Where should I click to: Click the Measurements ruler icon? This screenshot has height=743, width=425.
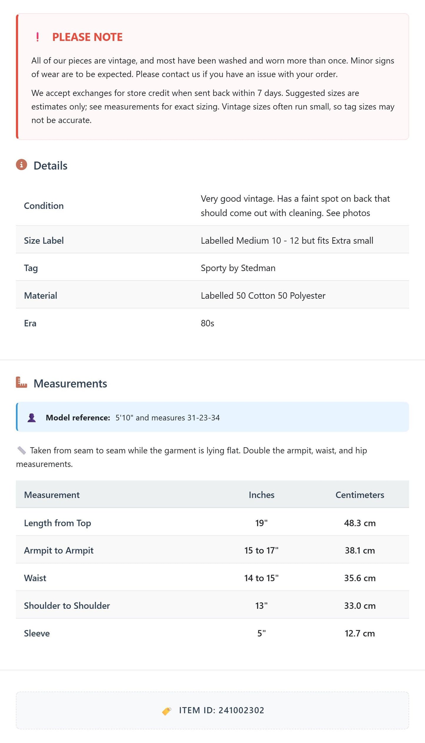click(21, 382)
